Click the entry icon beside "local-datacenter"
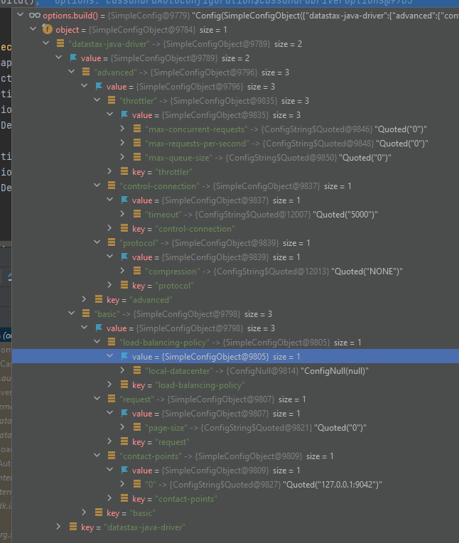Viewport: 459px width, 543px height. coord(137,371)
